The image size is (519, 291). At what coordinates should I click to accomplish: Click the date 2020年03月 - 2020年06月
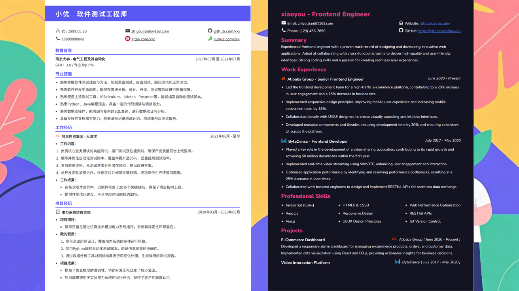pyautogui.click(x=219, y=212)
